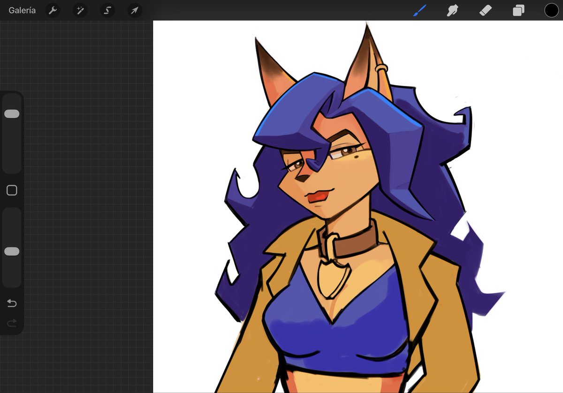
Task: Select the Transform arrow tool
Action: tap(135, 10)
